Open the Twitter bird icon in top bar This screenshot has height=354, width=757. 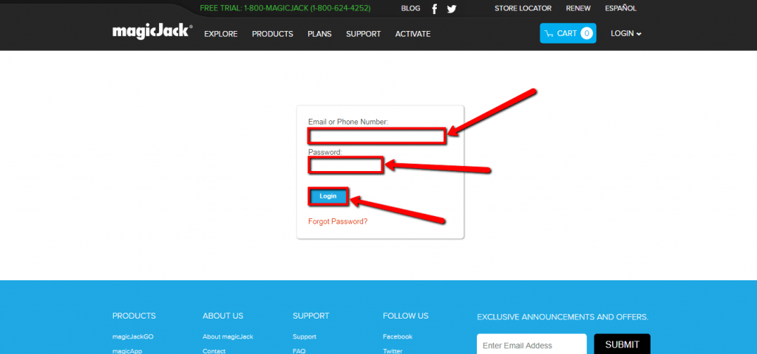[x=452, y=9]
